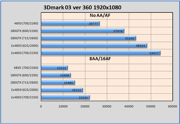Select the 280GTX (715/2600) label of the 43349 bar

(x=24, y=38)
